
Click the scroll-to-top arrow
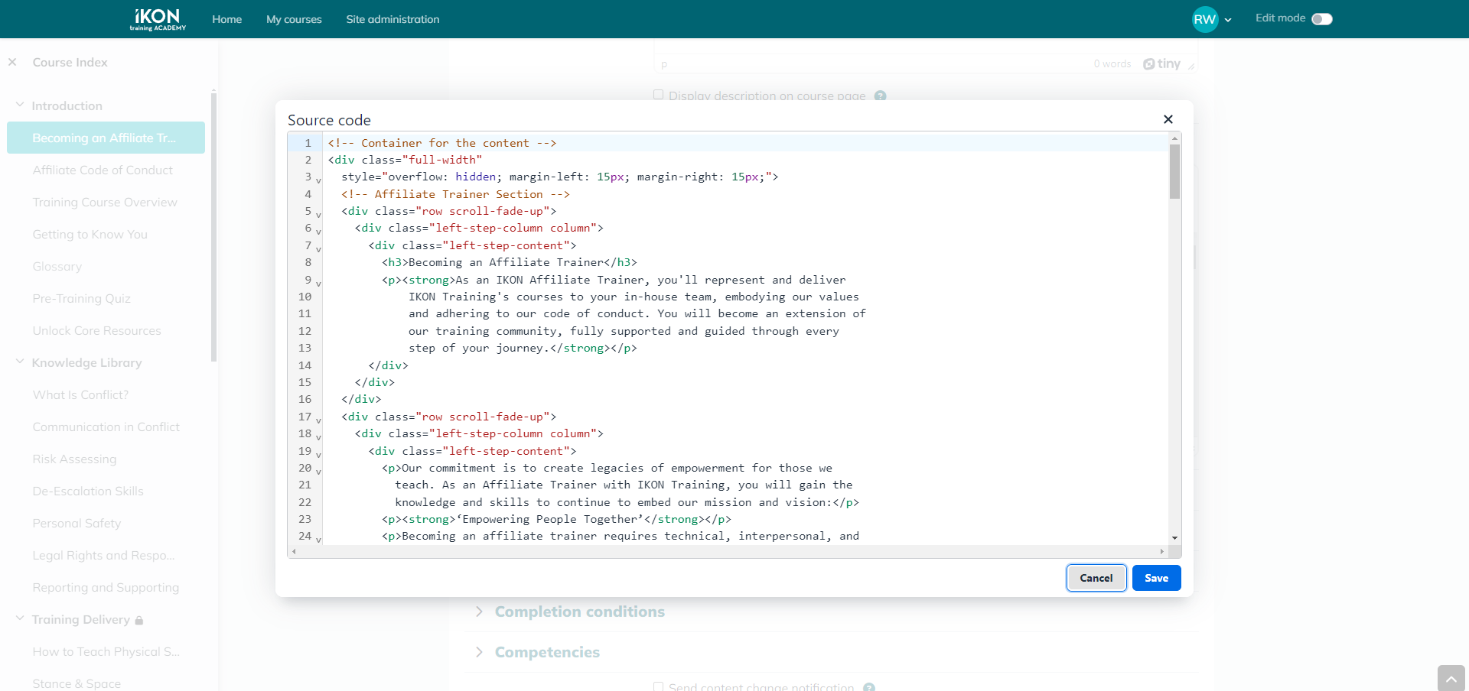point(1450,678)
